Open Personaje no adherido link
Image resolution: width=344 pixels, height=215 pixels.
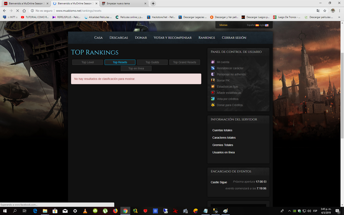pyautogui.click(x=231, y=74)
